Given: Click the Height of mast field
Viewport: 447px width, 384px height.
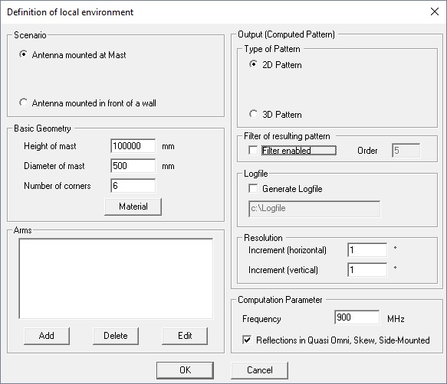Looking at the screenshot, I should [x=133, y=146].
